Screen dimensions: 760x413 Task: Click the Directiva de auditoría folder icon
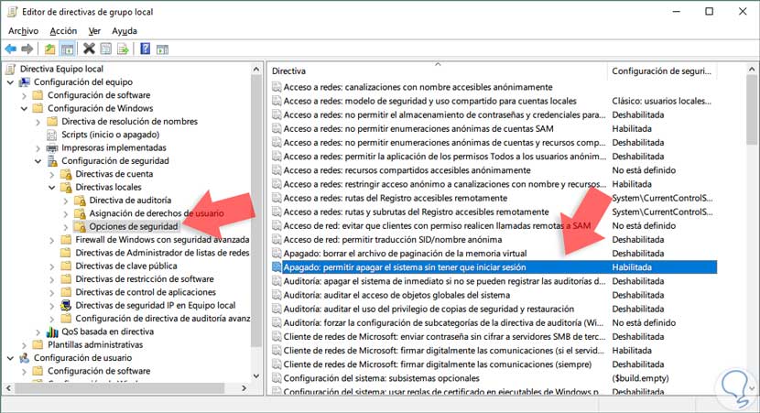pyautogui.click(x=80, y=201)
